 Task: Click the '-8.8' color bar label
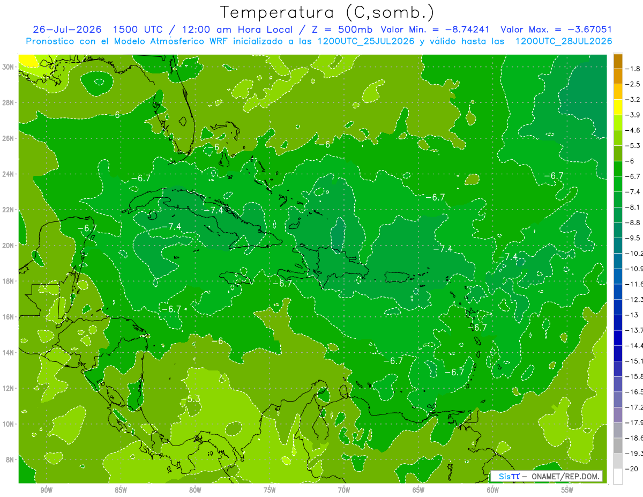[633, 222]
